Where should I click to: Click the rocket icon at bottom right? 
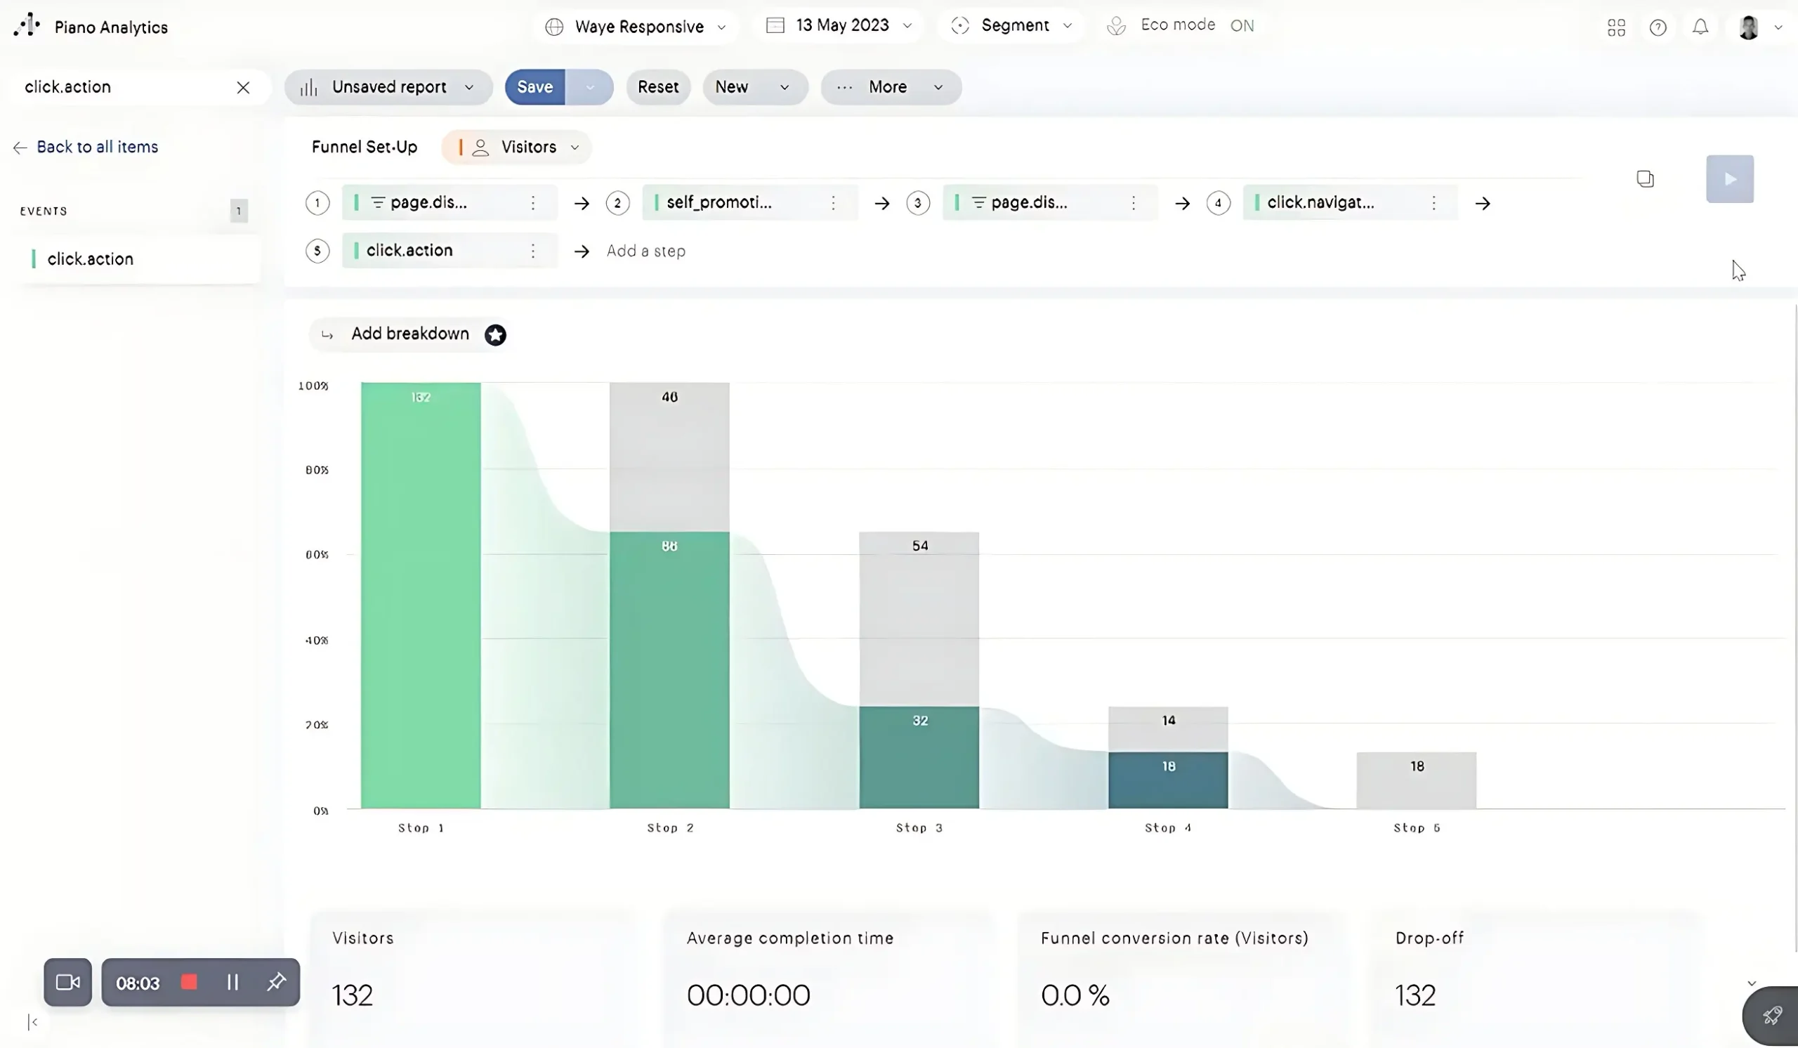point(1771,1016)
